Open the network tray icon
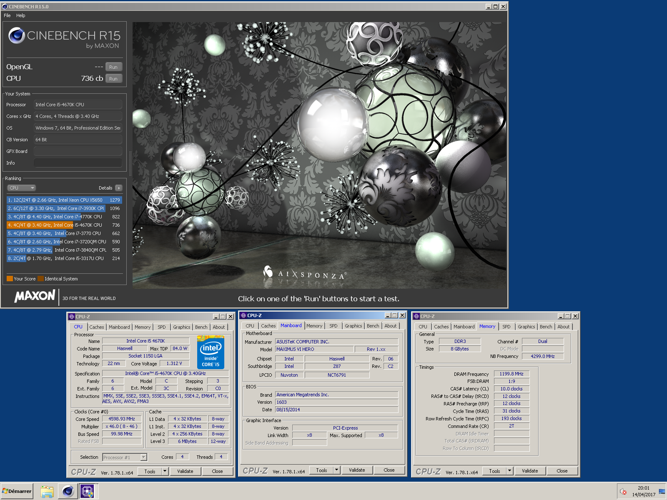The width and height of the screenshot is (667, 500). tap(662, 491)
